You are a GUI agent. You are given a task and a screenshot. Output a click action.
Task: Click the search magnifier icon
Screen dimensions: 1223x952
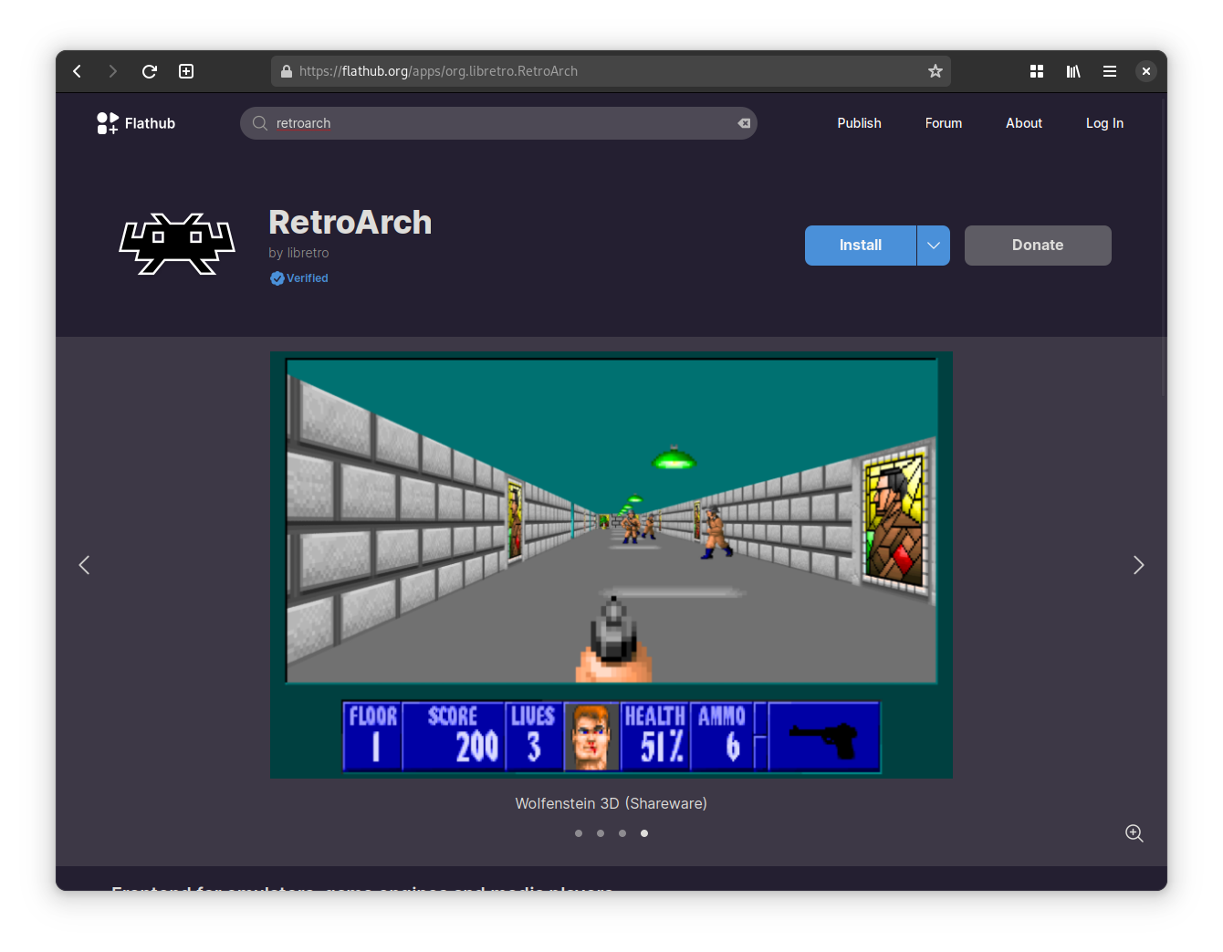click(x=260, y=123)
